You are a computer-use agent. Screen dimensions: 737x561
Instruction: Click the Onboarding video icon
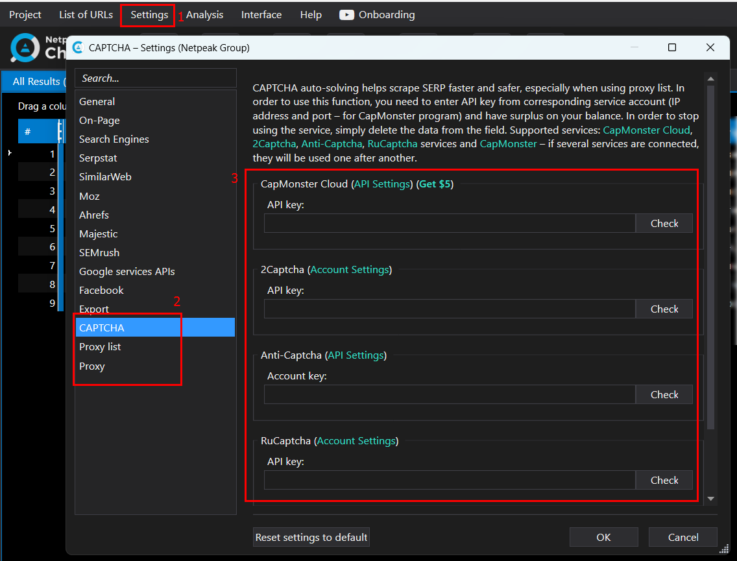click(x=346, y=15)
